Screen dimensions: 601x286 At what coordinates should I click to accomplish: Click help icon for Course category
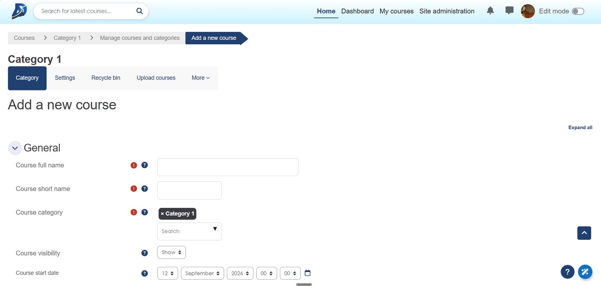(x=145, y=212)
